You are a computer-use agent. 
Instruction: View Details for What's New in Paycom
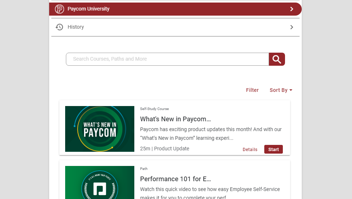click(x=250, y=150)
